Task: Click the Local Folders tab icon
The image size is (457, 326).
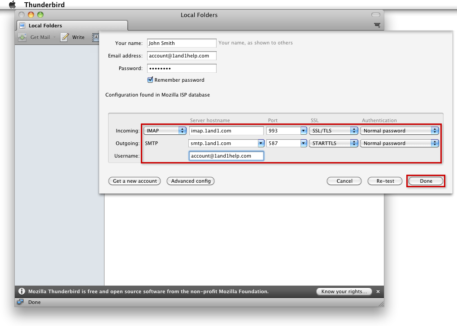Action: tap(22, 26)
